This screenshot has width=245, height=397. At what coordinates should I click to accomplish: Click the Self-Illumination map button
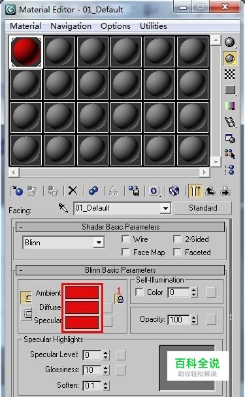pyautogui.click(x=211, y=292)
